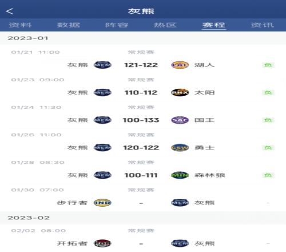Switch to the 阵容 tab
The height and width of the screenshot is (252, 286).
pyautogui.click(x=117, y=25)
